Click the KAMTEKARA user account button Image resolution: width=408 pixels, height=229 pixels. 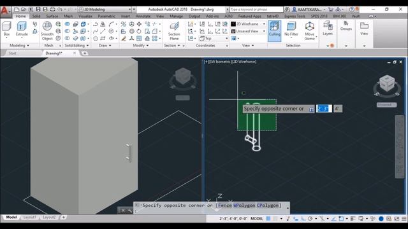[x=309, y=10]
